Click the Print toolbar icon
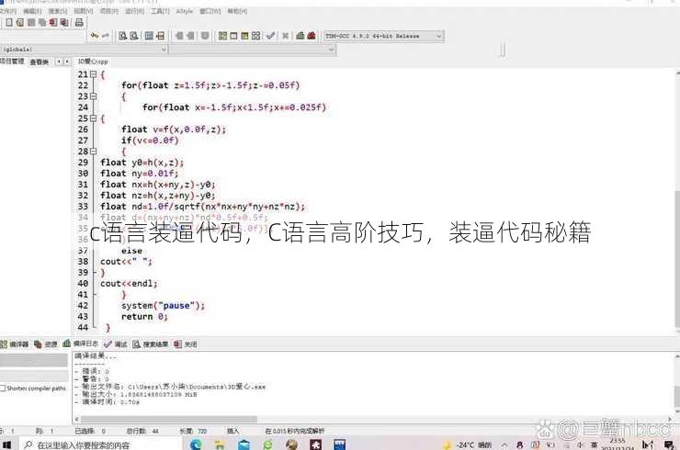Screen dimensions: 680x450 [79, 23]
